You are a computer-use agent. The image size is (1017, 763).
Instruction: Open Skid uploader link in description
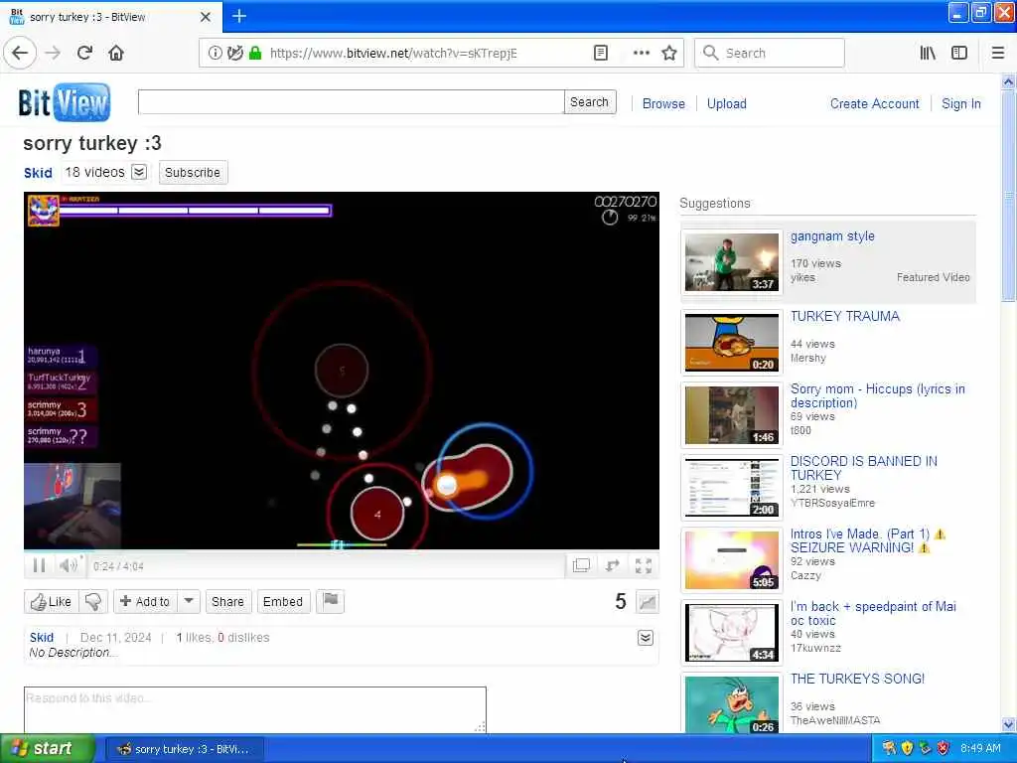pyautogui.click(x=42, y=638)
